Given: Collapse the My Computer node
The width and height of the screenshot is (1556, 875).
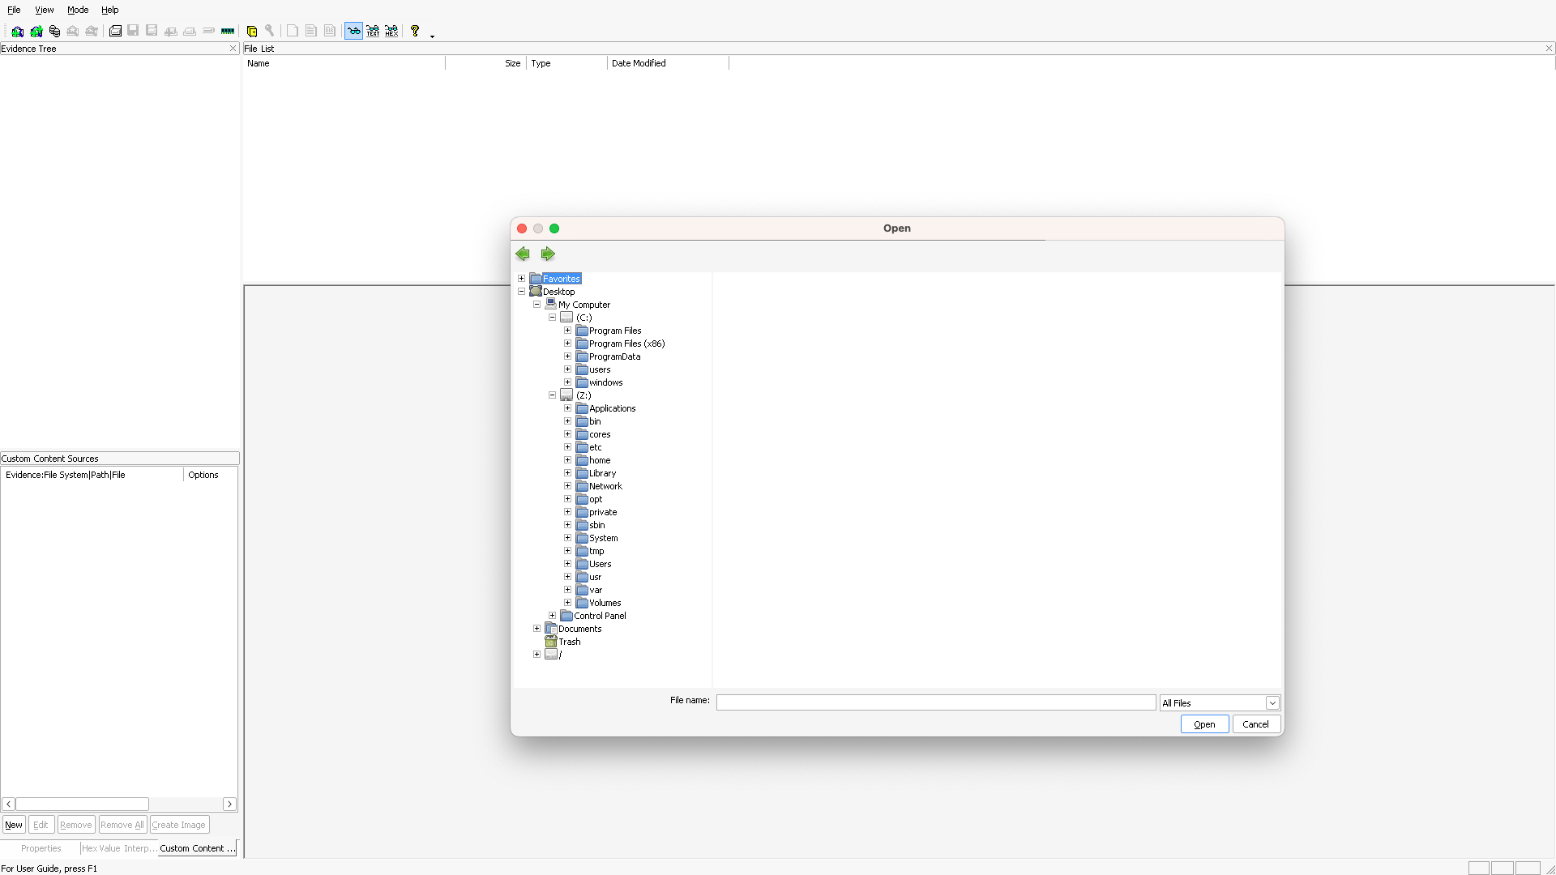Looking at the screenshot, I should [x=536, y=305].
